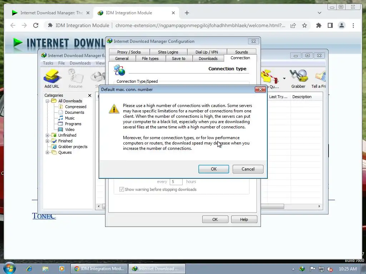
Task: Collapse the All Downloads tree node
Action: coord(48,101)
